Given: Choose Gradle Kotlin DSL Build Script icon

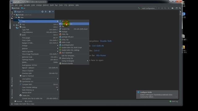Looking at the screenshot, I should point(60,47).
